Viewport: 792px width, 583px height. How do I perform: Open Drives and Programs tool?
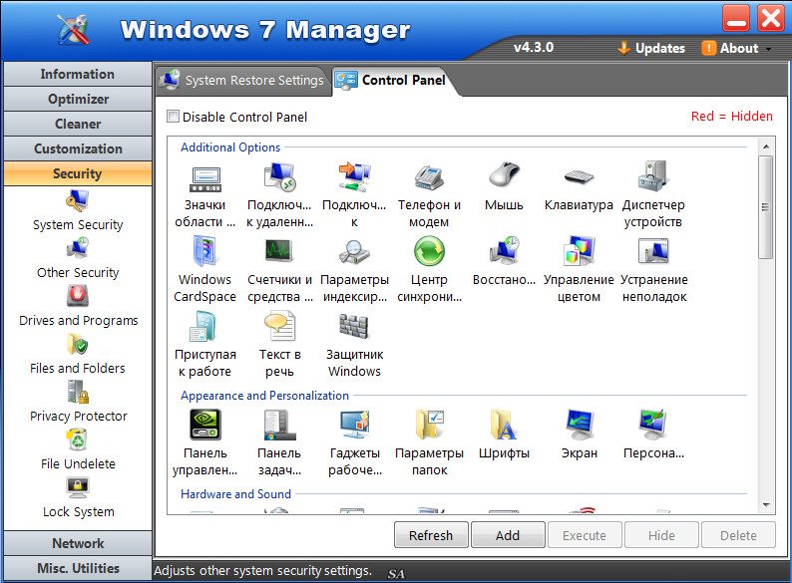(x=78, y=306)
